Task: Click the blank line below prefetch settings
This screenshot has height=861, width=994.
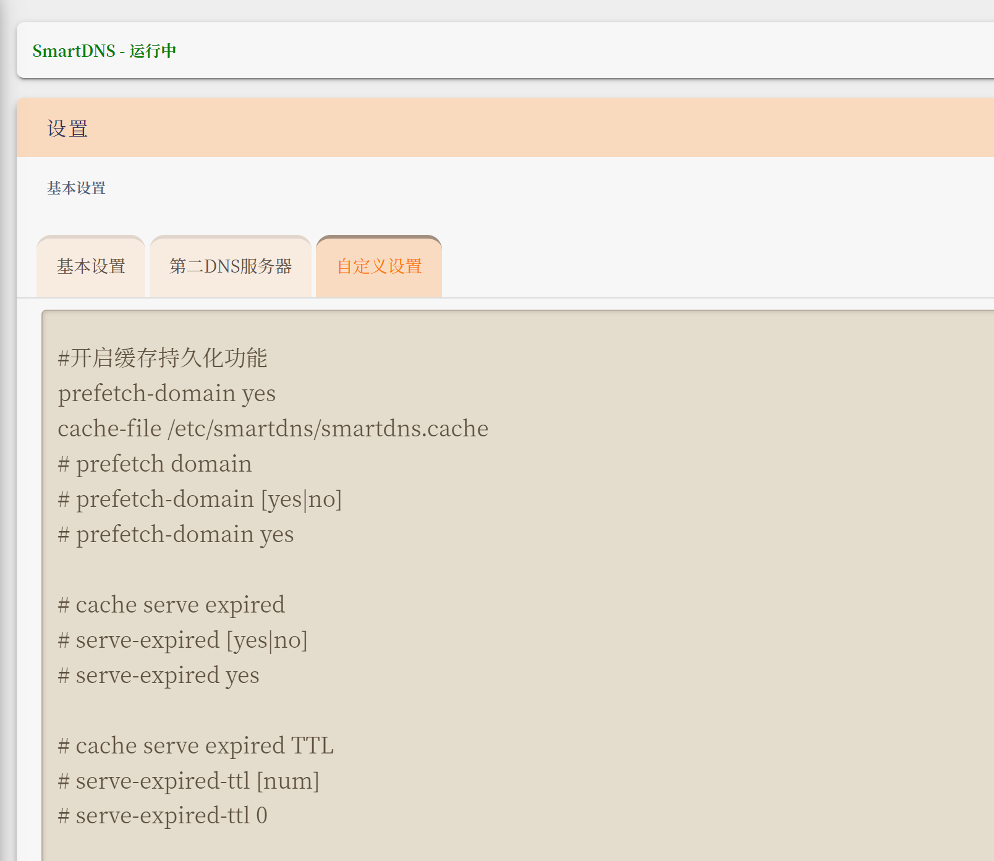Action: 247,569
